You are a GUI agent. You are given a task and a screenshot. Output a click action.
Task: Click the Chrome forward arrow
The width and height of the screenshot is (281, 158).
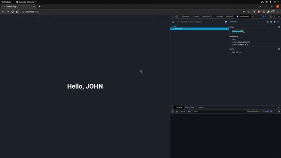8,12
